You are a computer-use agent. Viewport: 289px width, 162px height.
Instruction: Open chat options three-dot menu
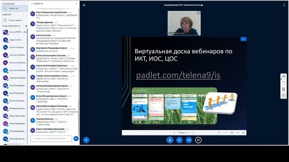(x=76, y=4)
